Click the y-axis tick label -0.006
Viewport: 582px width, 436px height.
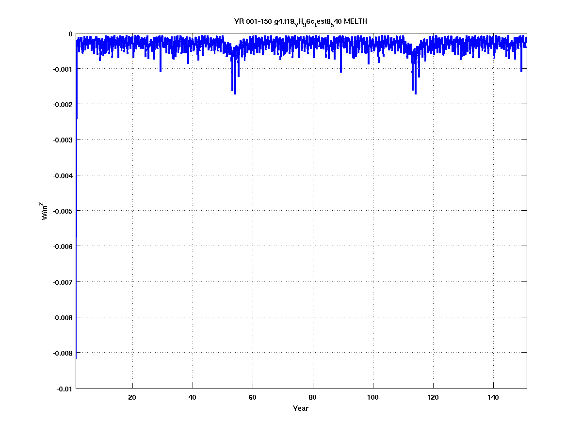(63, 247)
